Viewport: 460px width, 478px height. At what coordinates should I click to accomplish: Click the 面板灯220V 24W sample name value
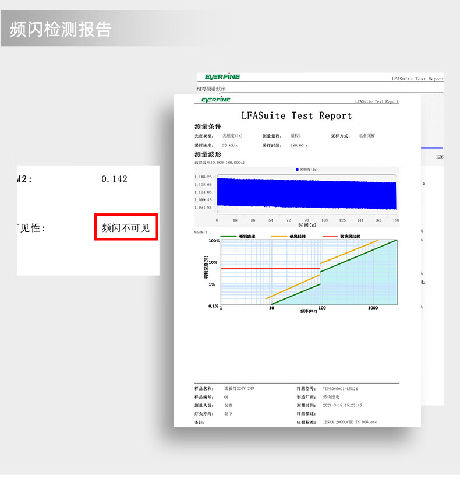(x=239, y=388)
